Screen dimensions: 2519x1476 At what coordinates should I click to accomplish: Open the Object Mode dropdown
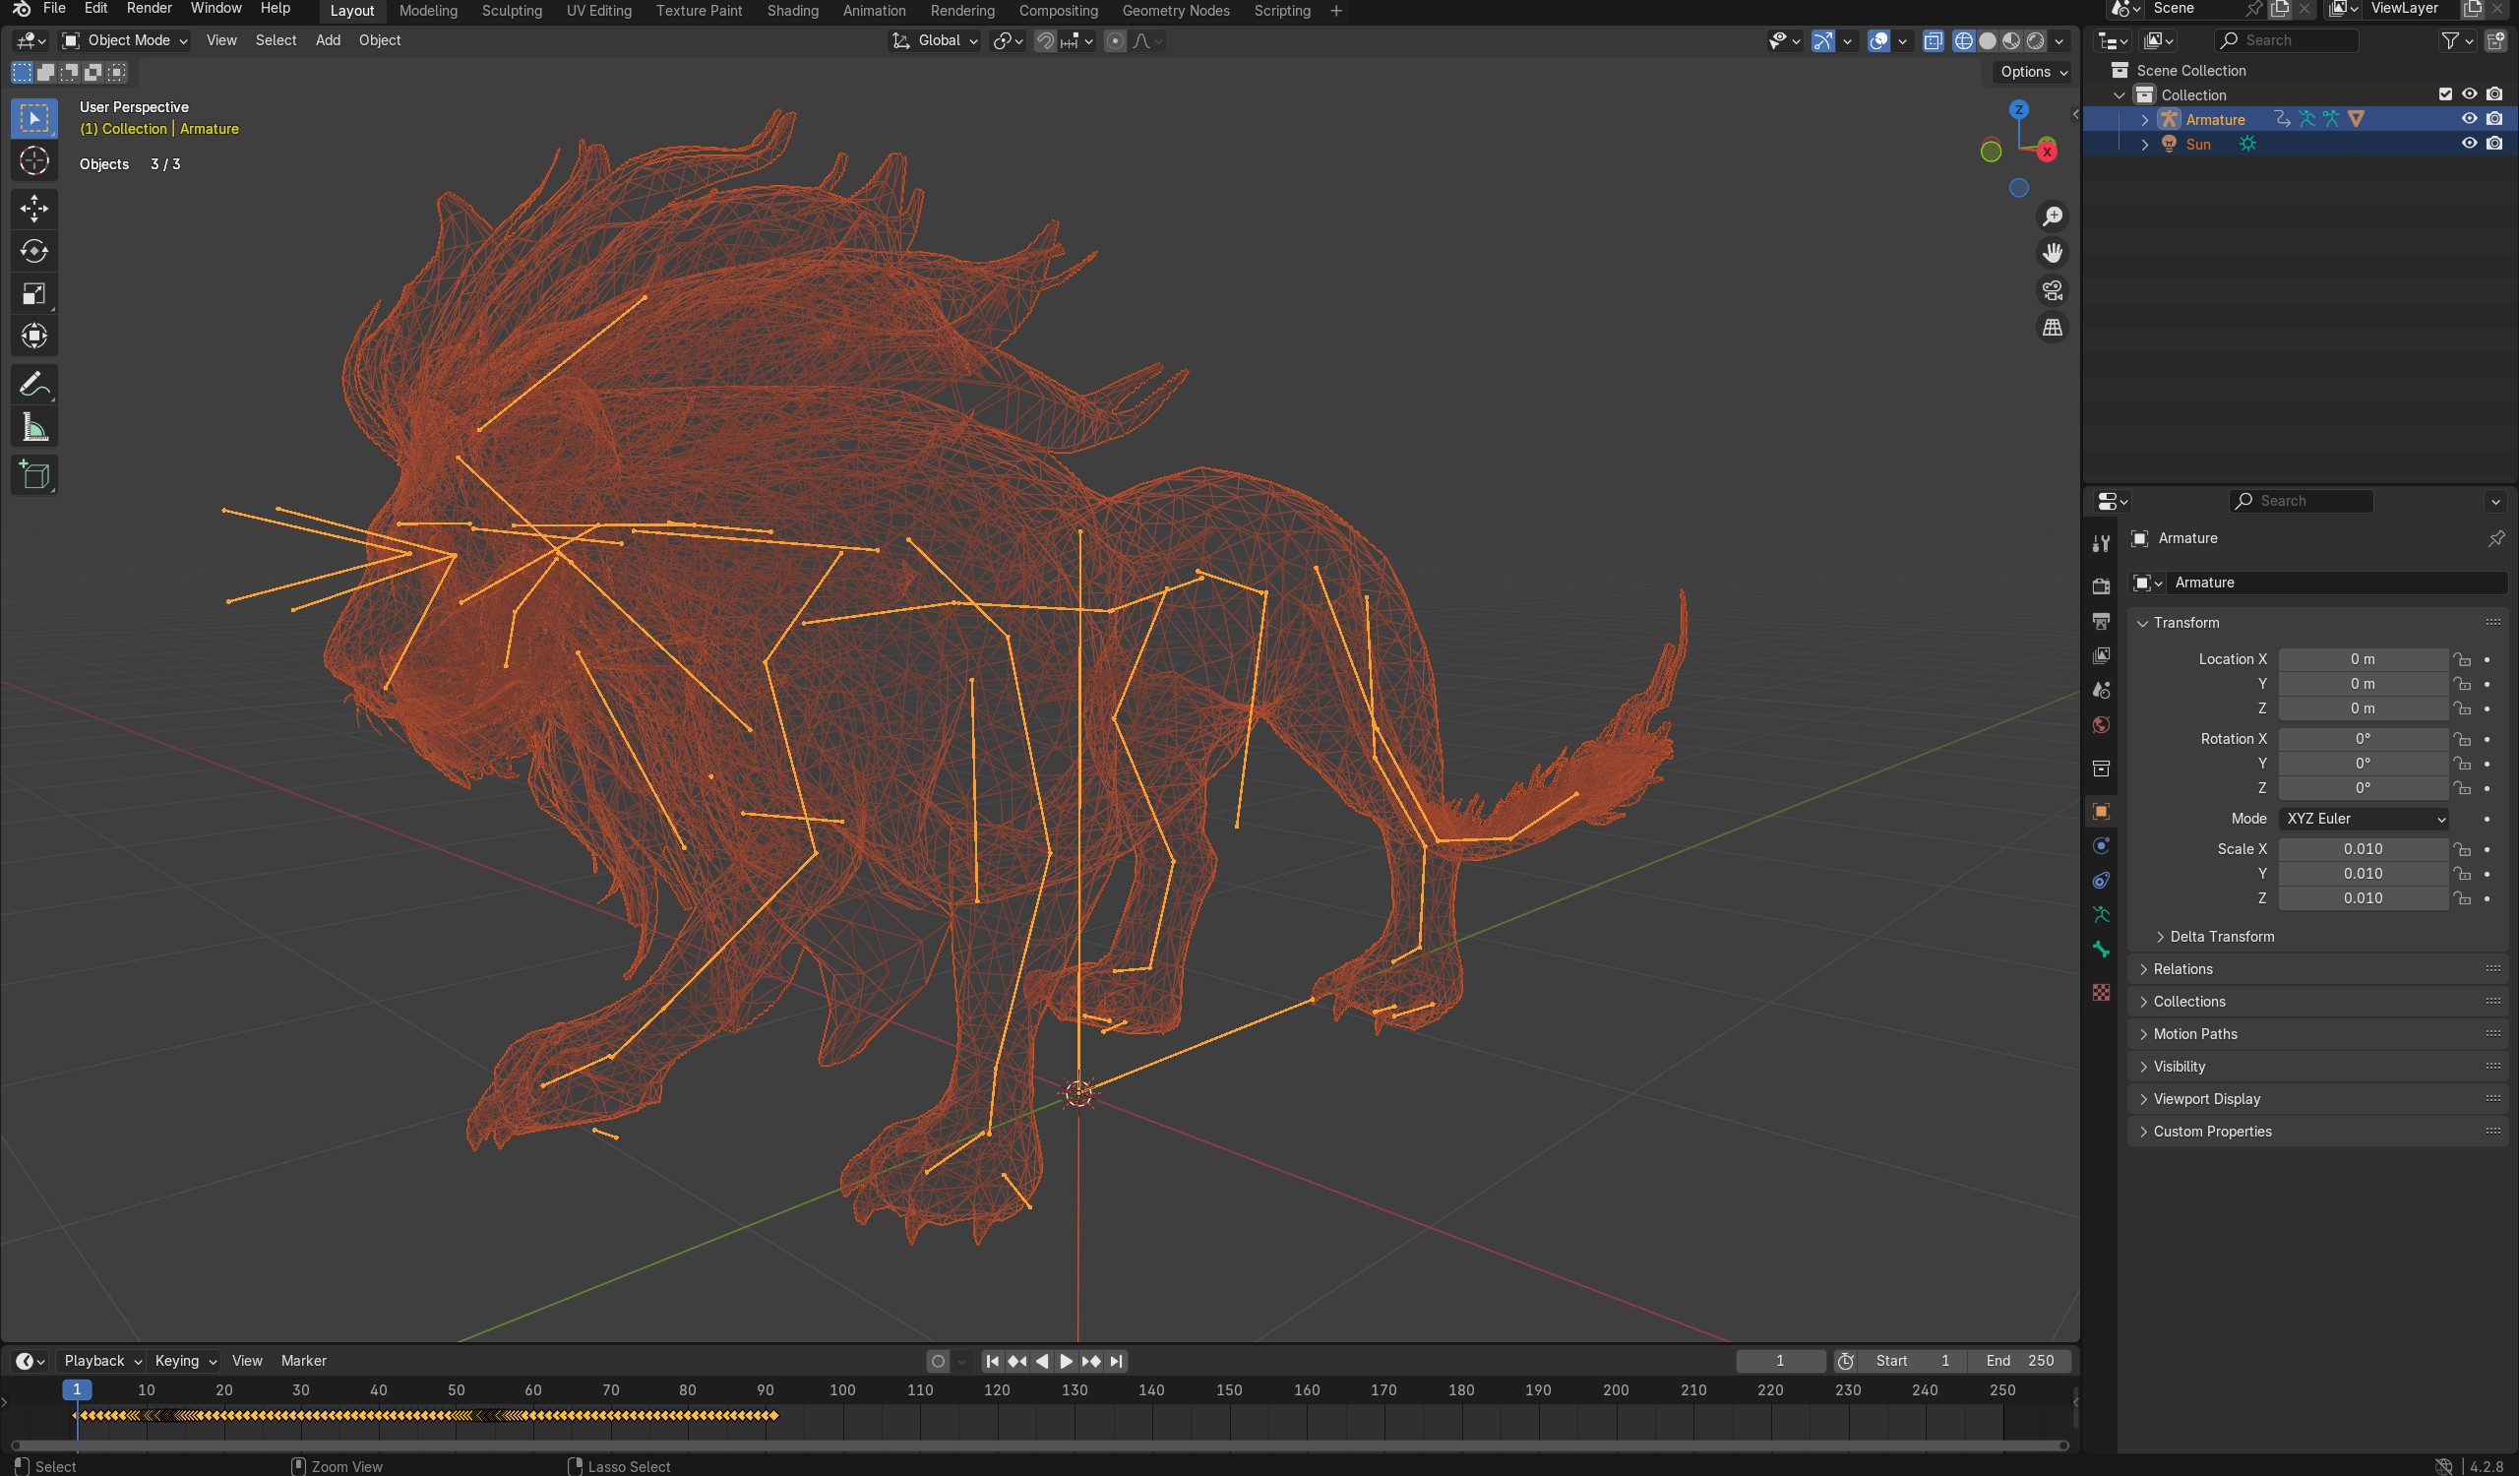click(x=125, y=40)
